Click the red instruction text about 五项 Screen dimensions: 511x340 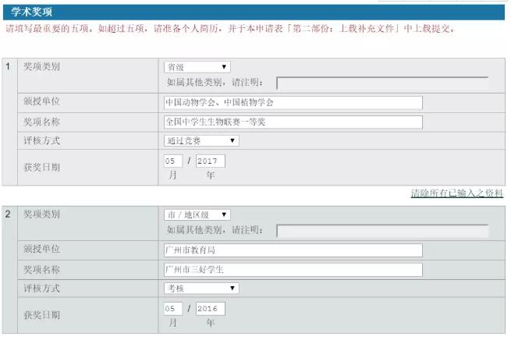[x=229, y=29]
